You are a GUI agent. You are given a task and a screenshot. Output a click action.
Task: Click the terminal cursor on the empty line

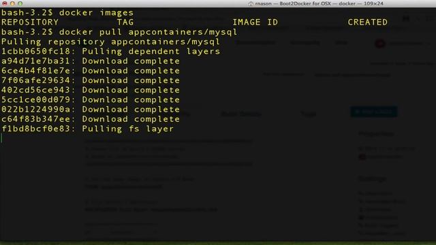(x=1, y=138)
